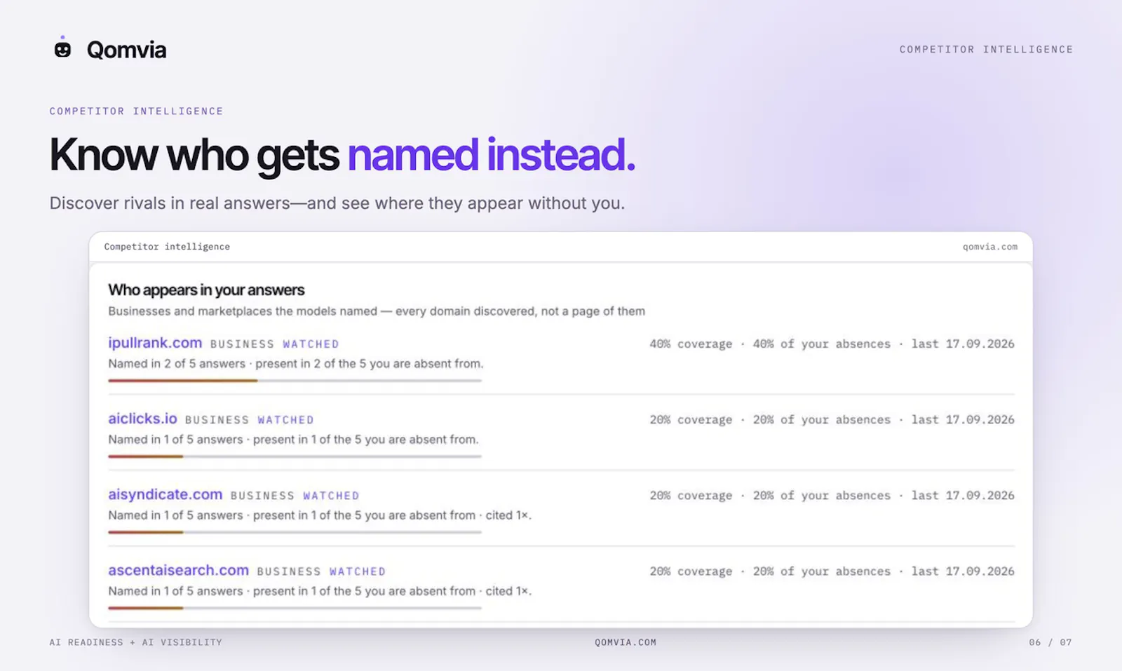Click the QOMVIA.COM footer text

[626, 642]
